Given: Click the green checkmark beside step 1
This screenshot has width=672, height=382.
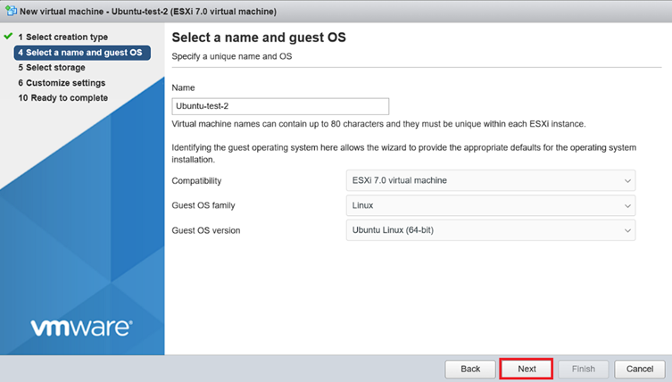Looking at the screenshot, I should click(8, 37).
